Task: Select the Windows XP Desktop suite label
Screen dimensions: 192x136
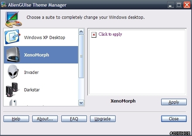Action: click(44, 38)
